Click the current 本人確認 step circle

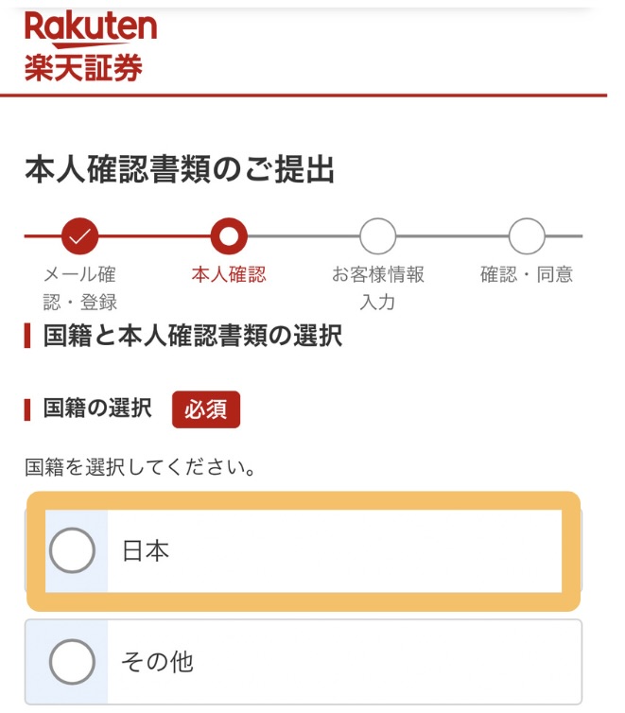click(229, 235)
